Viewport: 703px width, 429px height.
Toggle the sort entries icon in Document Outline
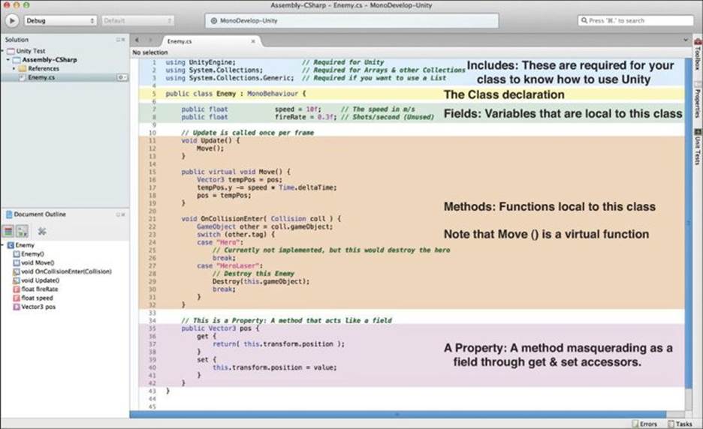(22, 231)
